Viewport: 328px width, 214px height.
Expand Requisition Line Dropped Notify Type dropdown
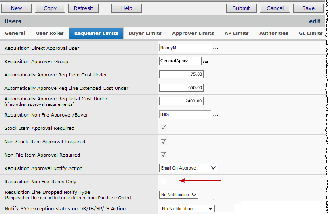(x=179, y=195)
